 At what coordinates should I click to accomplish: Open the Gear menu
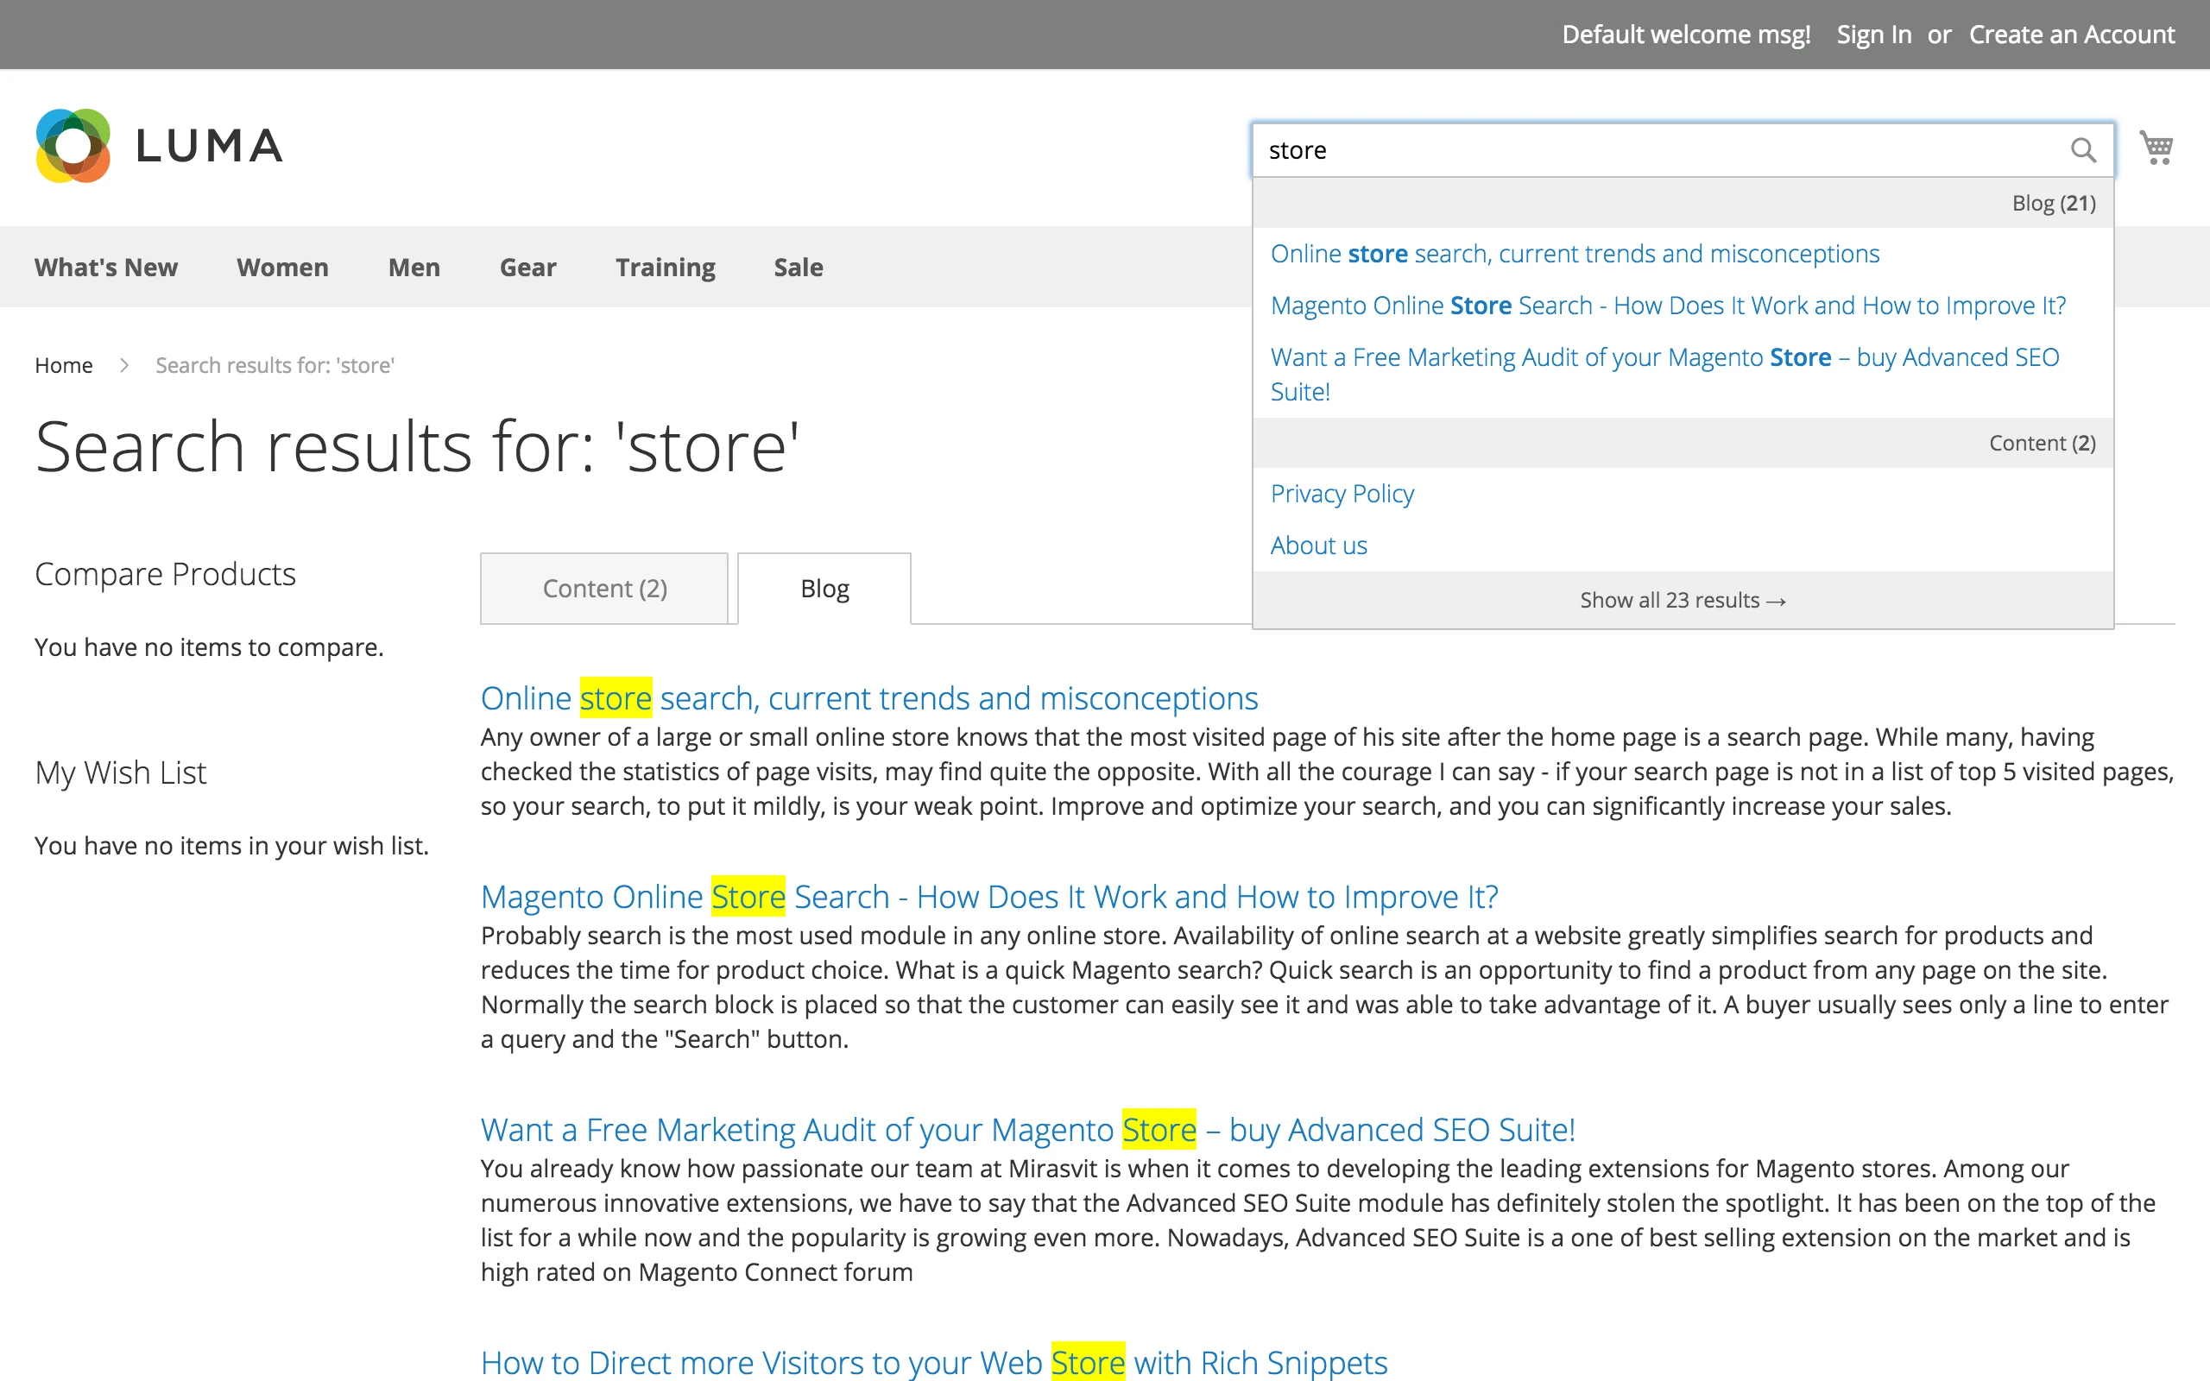tap(527, 268)
